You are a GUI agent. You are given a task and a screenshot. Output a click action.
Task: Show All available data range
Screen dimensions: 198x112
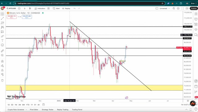tap(39, 105)
